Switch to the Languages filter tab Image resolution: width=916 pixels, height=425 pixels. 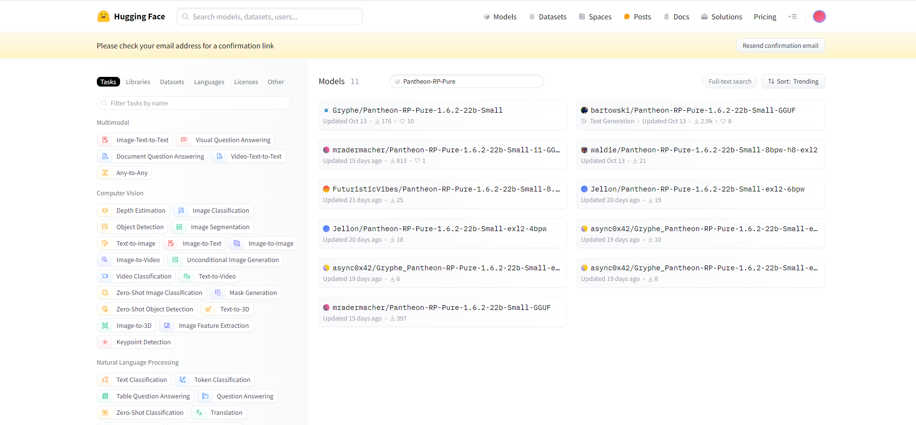(209, 82)
